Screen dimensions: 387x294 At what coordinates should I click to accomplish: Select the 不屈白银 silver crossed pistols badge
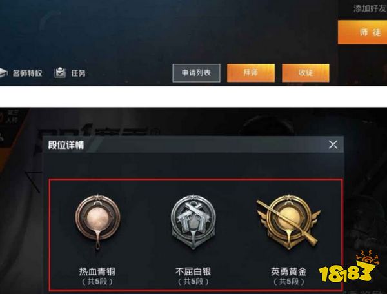click(x=193, y=221)
